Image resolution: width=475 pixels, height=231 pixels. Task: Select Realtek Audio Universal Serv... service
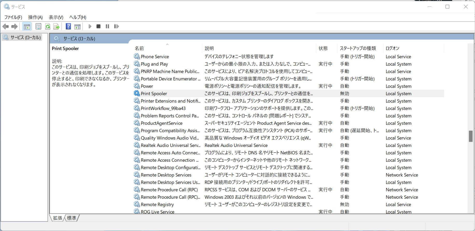click(171, 145)
